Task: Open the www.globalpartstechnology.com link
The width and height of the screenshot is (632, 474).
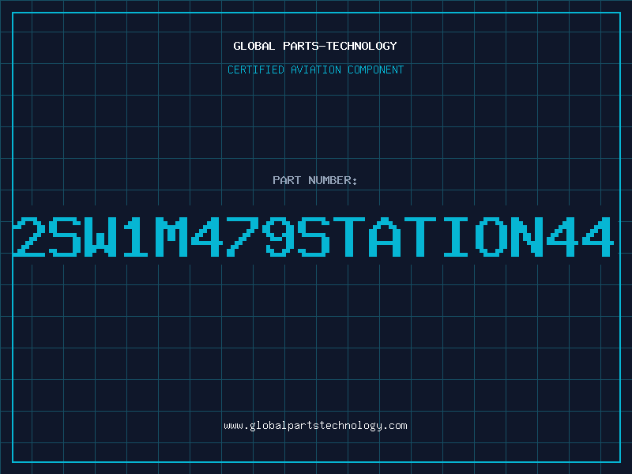Action: 315,426
